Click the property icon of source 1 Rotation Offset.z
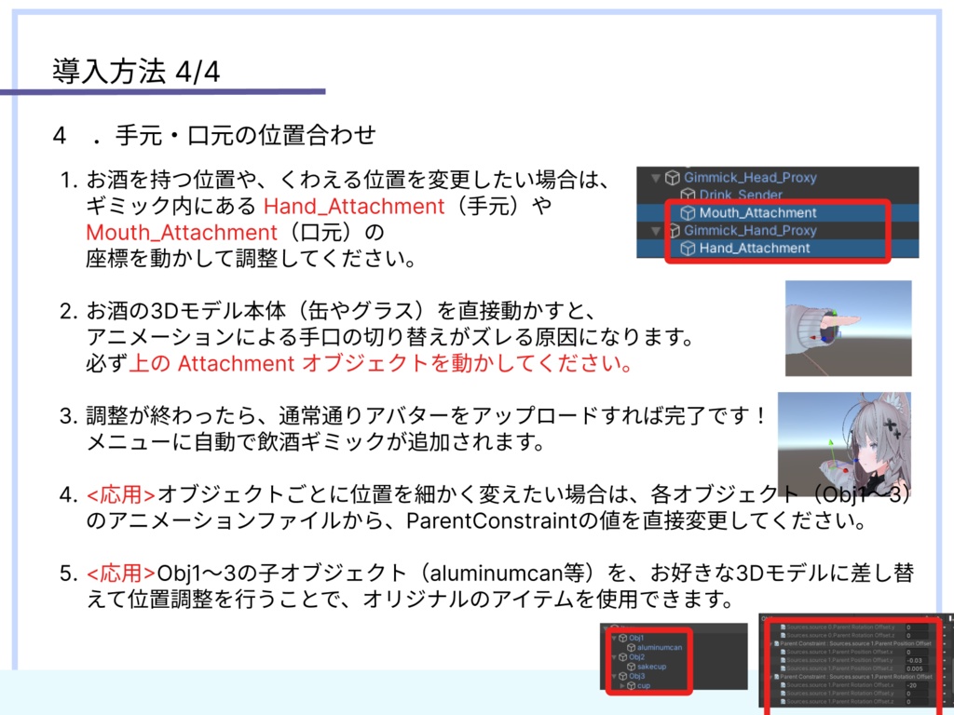 pyautogui.click(x=783, y=702)
